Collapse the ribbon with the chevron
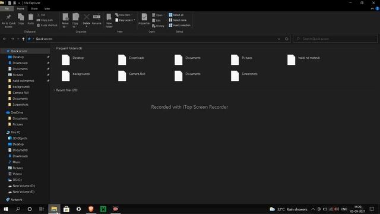 (x=372, y=8)
